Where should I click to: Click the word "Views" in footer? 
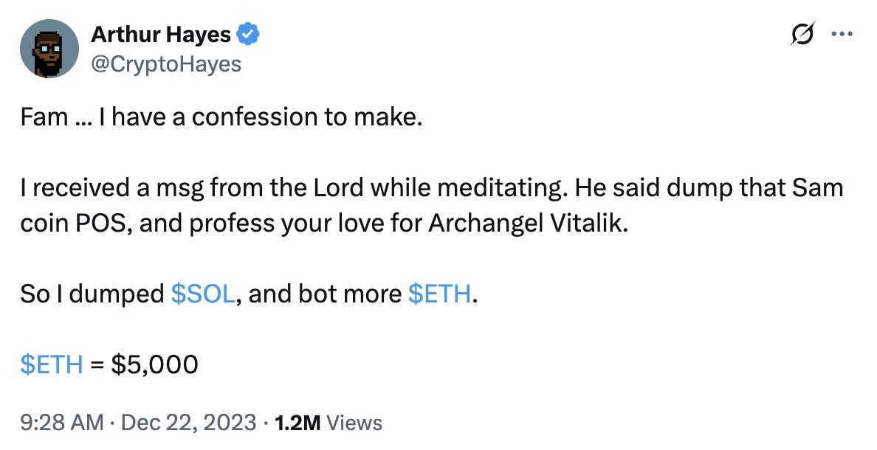[x=354, y=423]
